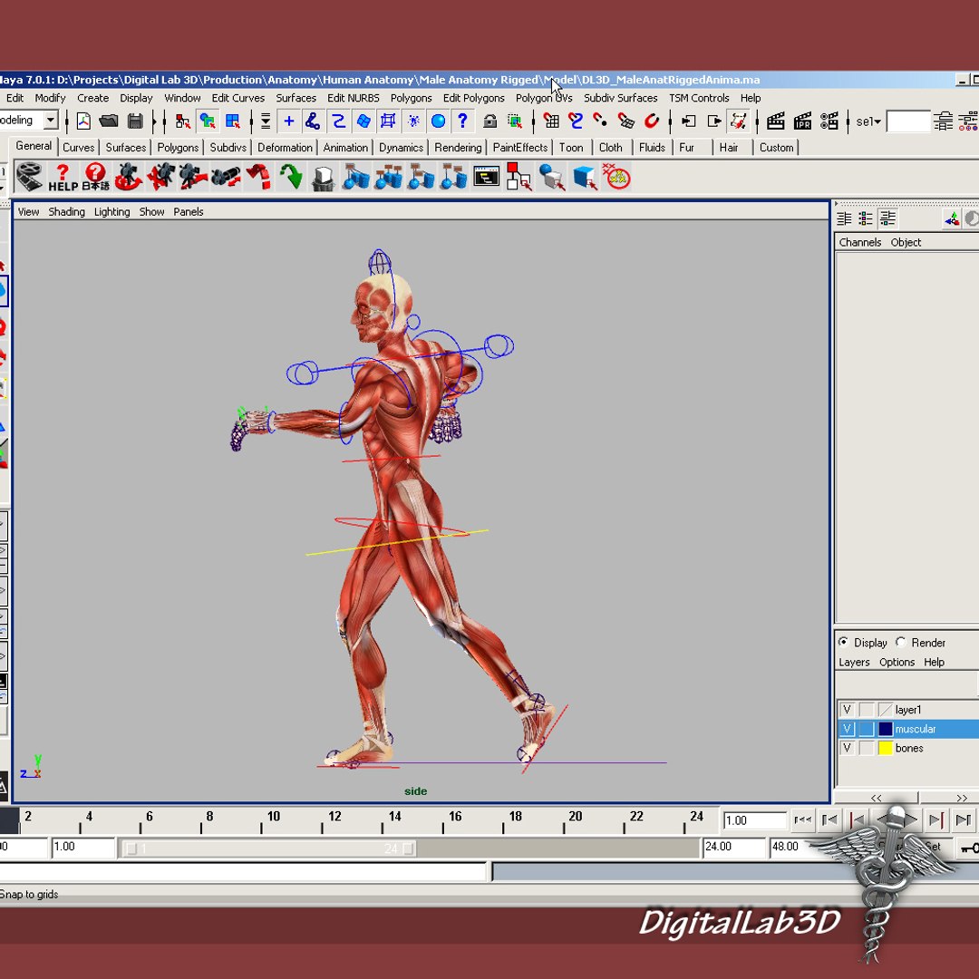This screenshot has height=979, width=979.
Task: Switch to the Deformation shelf tab
Action: tap(285, 148)
